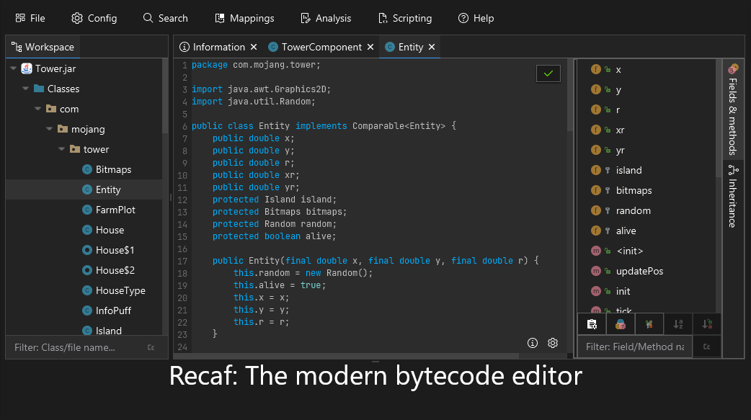
Task: Toggle the clipboard settings outline button
Action: point(592,324)
